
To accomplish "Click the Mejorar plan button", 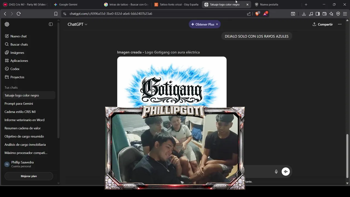I will 29,176.
